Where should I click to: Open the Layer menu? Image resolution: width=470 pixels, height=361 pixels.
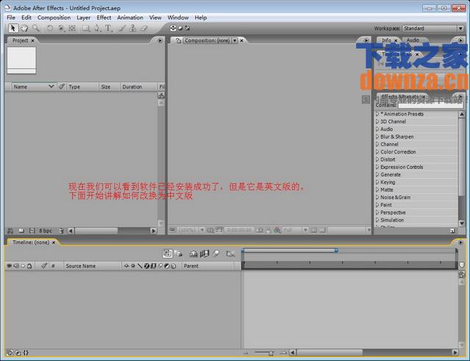point(83,18)
